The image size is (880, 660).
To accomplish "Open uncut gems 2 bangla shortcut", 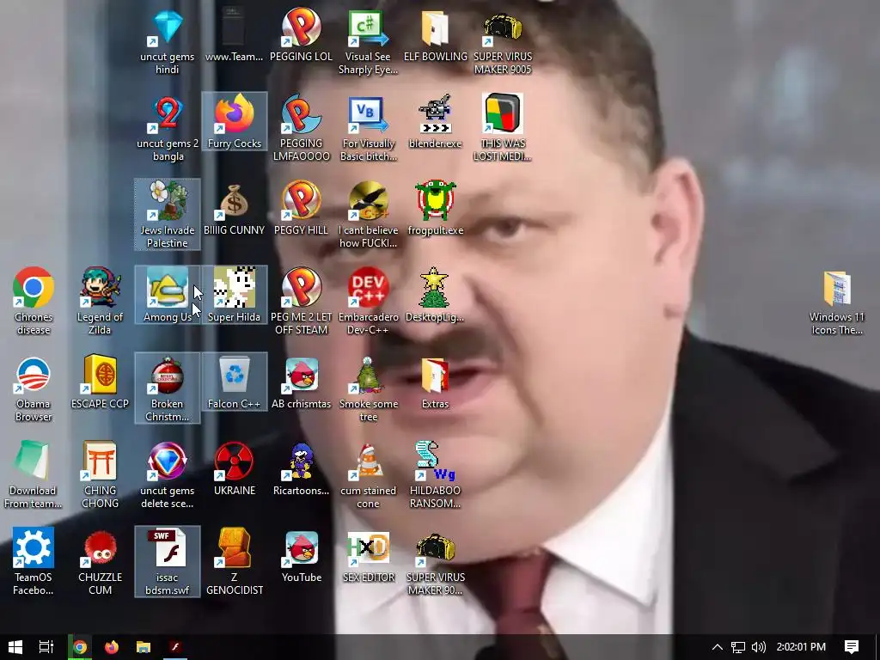I will pyautogui.click(x=168, y=129).
